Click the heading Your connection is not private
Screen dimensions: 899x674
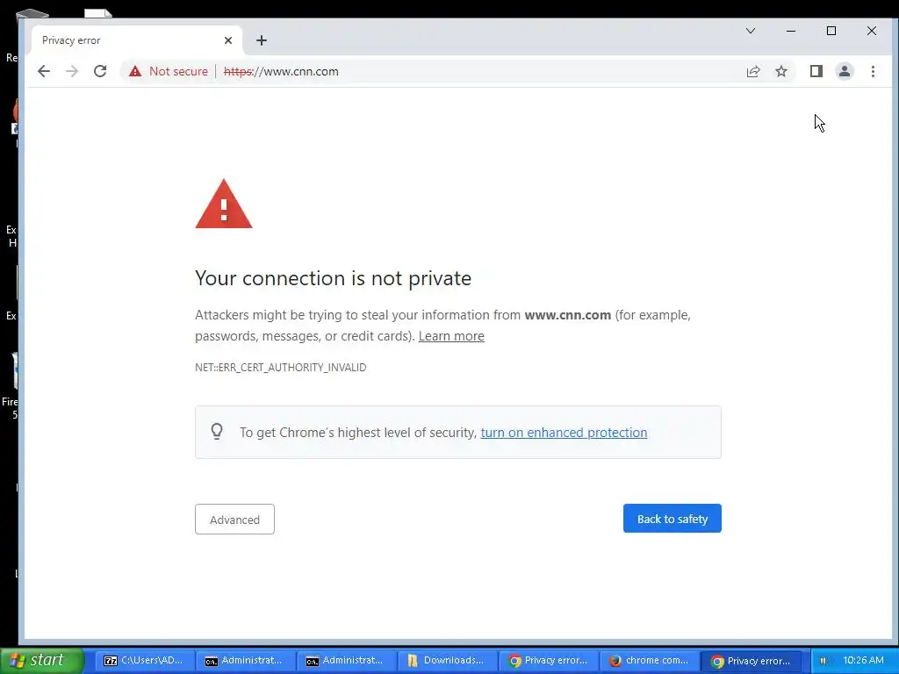pos(333,278)
